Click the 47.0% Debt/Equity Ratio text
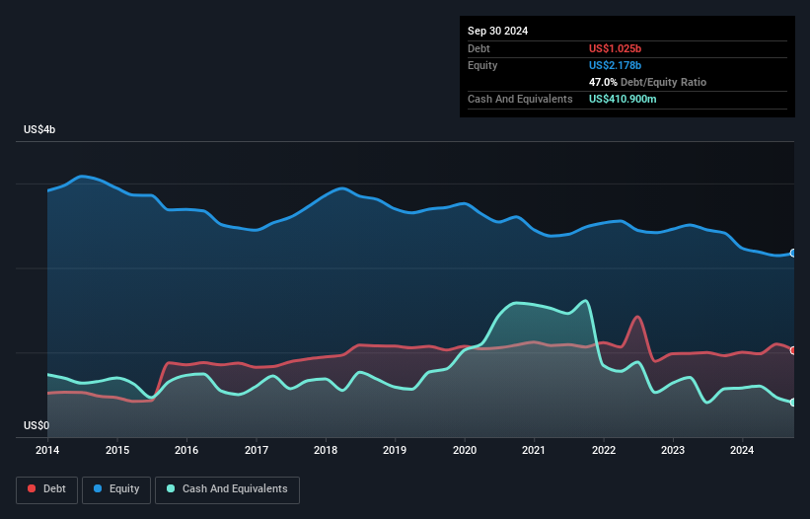This screenshot has height=519, width=810. pyautogui.click(x=647, y=82)
